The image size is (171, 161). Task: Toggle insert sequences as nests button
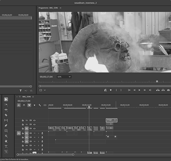[x=19, y=105]
